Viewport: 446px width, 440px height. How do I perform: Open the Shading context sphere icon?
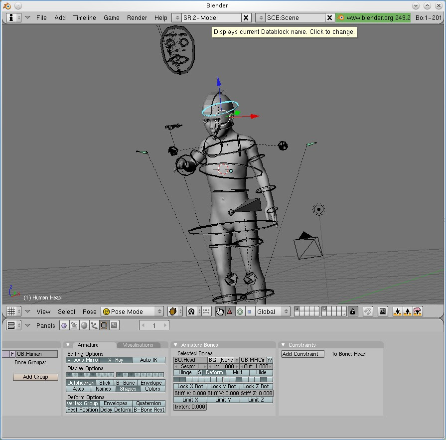click(x=84, y=325)
